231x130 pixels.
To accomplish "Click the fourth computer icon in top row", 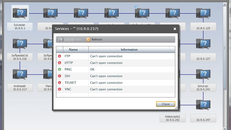I will tap(112, 13).
